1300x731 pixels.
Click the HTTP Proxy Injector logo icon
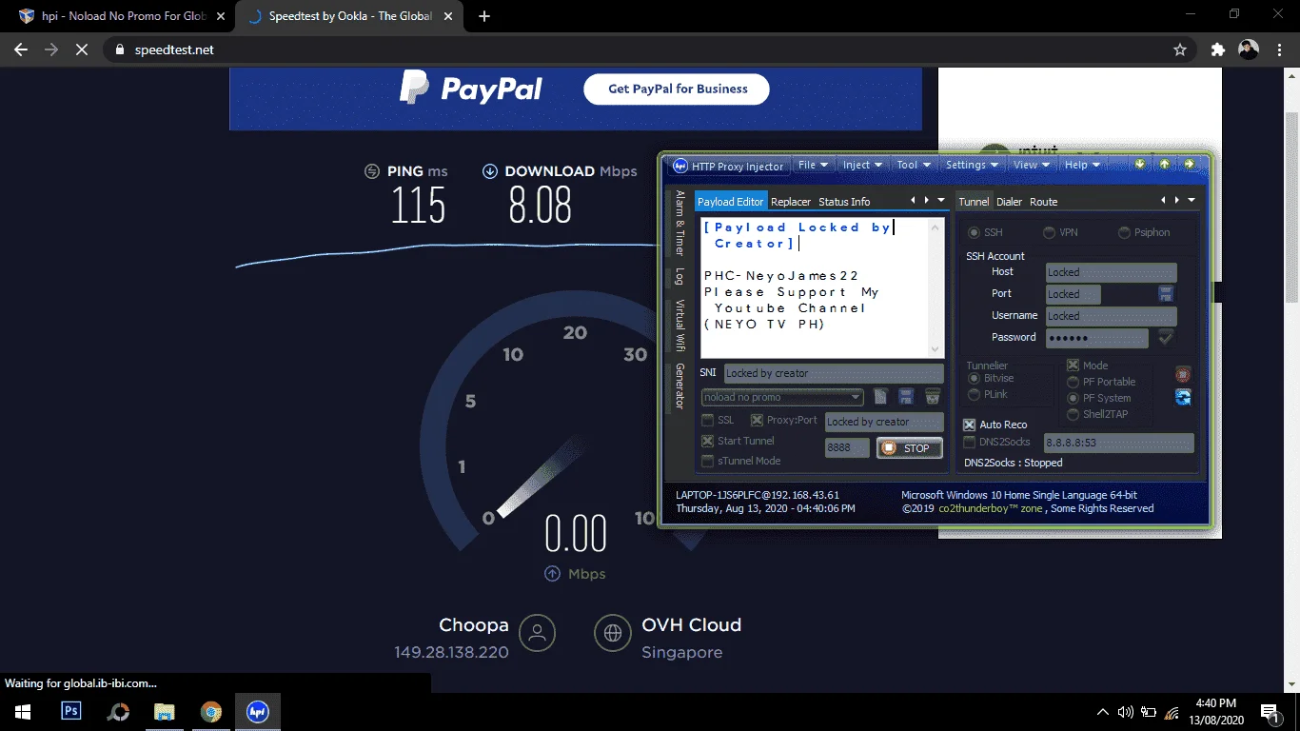click(680, 166)
